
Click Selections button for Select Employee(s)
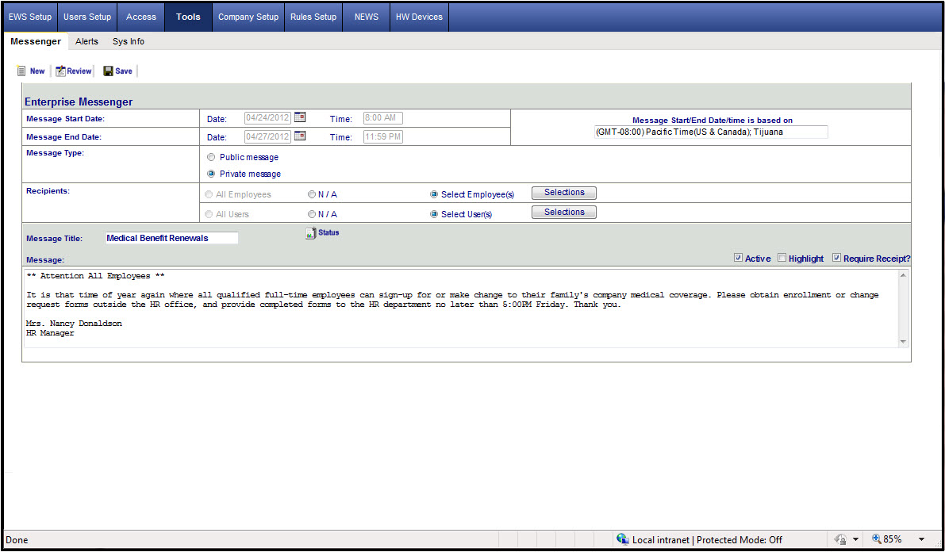(x=564, y=193)
